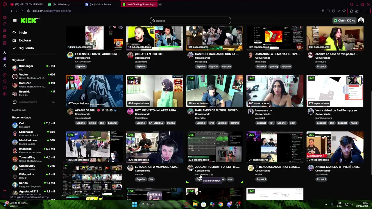
Task: Click the browser forward arrow
Action: [x=17, y=11]
